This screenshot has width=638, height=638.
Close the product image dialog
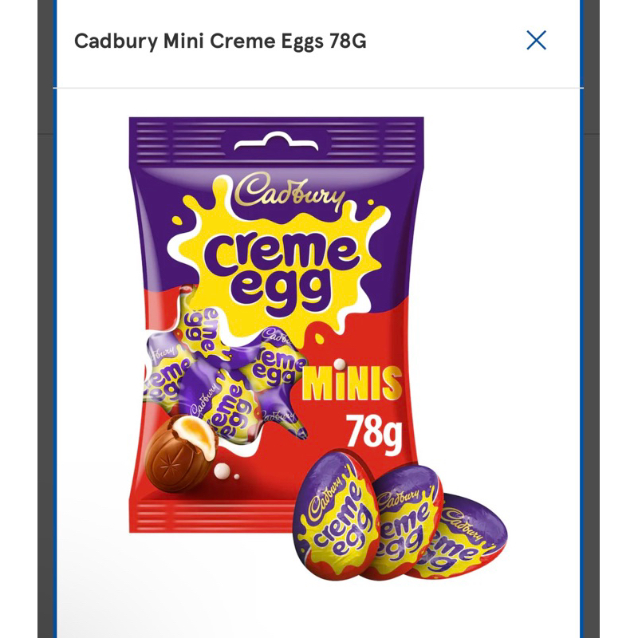tap(536, 41)
